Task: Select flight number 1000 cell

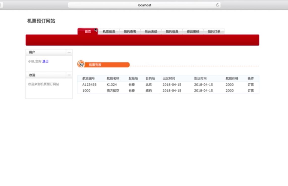Action: (x=86, y=91)
